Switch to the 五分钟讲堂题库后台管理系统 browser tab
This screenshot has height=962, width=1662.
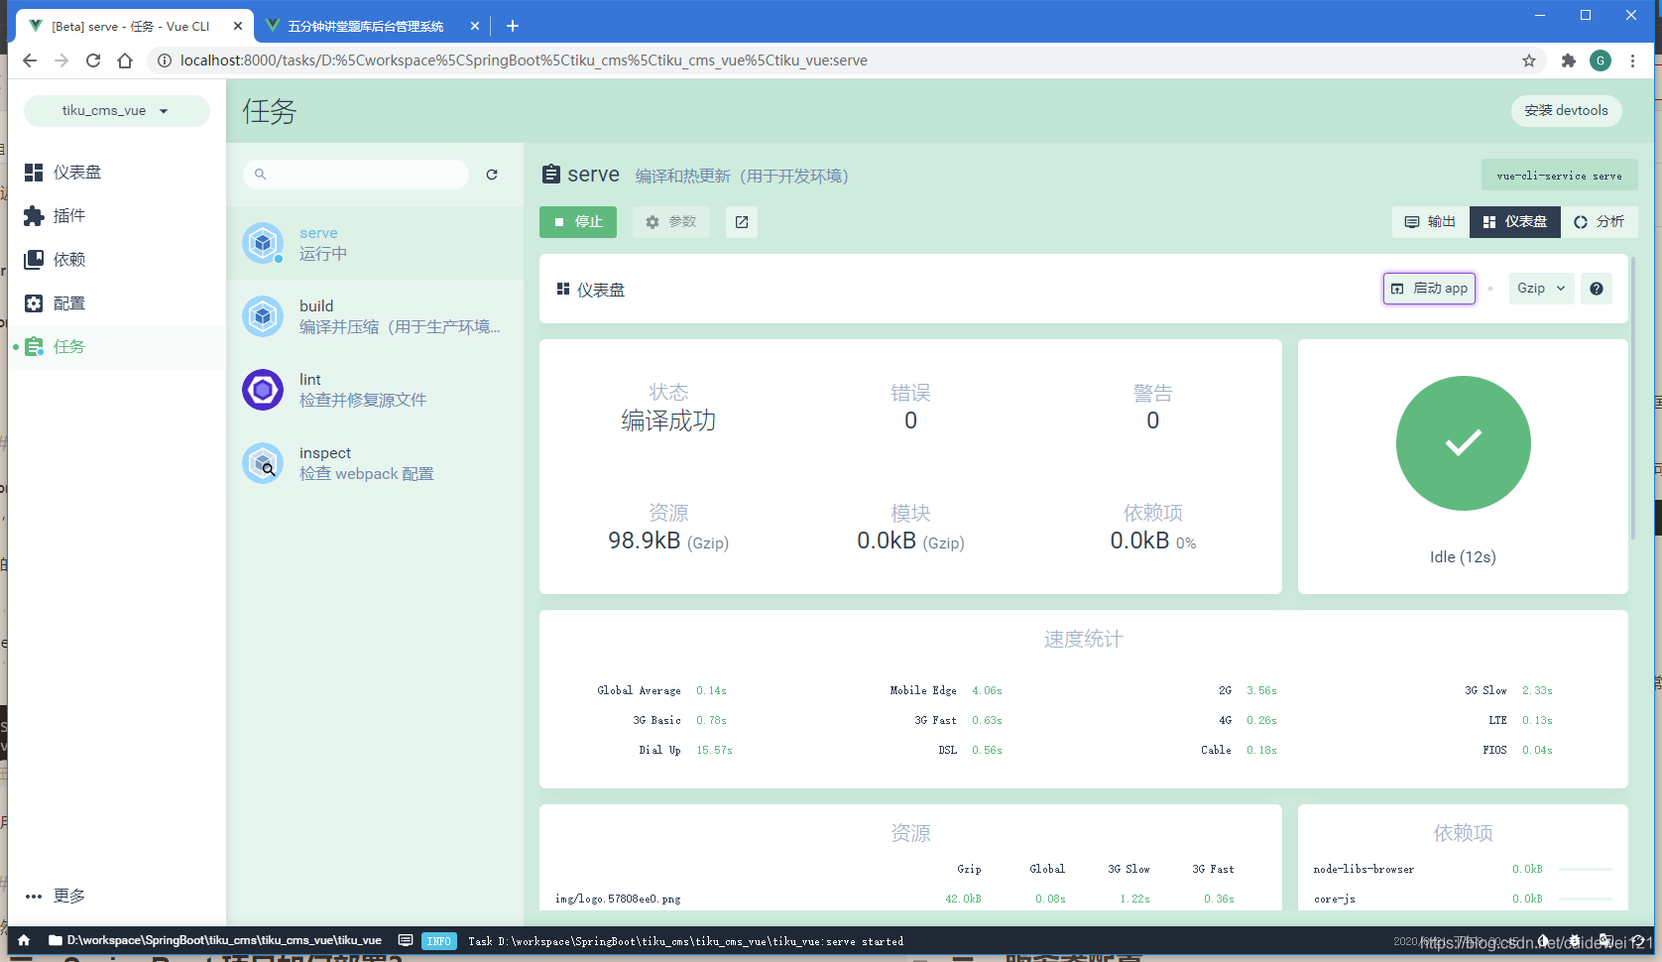click(367, 26)
